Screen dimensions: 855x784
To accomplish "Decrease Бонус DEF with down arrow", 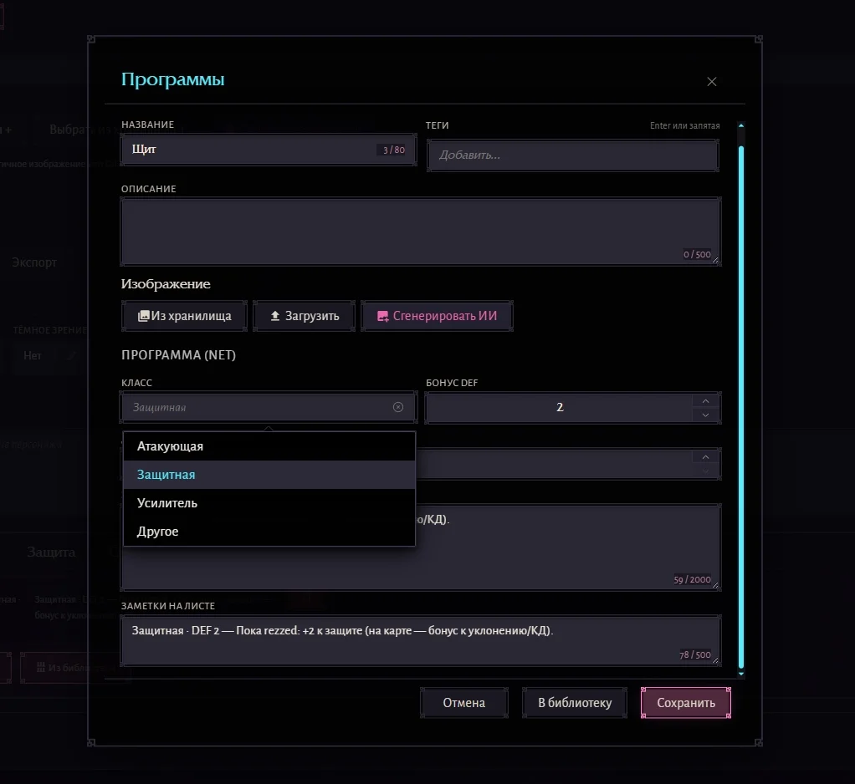I will pyautogui.click(x=705, y=415).
